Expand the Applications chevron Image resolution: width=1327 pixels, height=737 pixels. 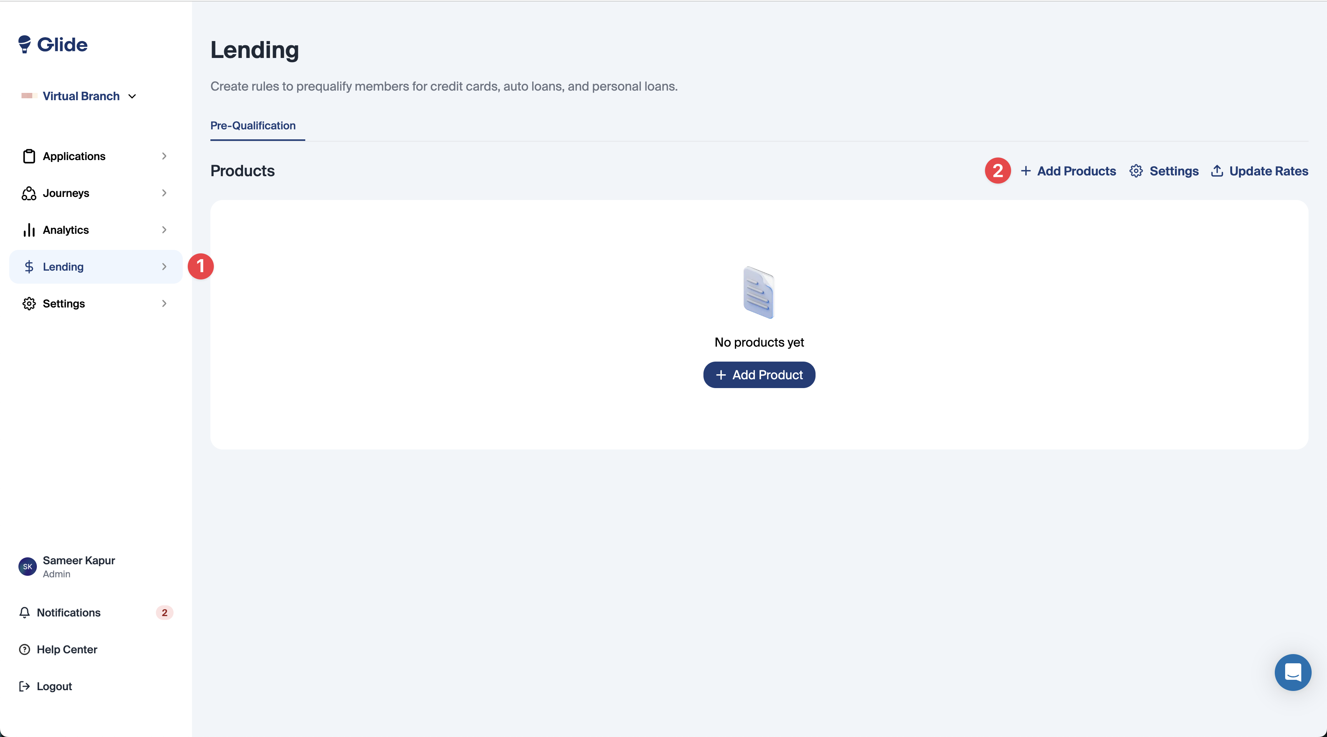tap(164, 156)
